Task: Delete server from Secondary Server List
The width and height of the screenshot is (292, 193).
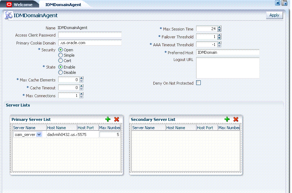Action: coord(236,119)
